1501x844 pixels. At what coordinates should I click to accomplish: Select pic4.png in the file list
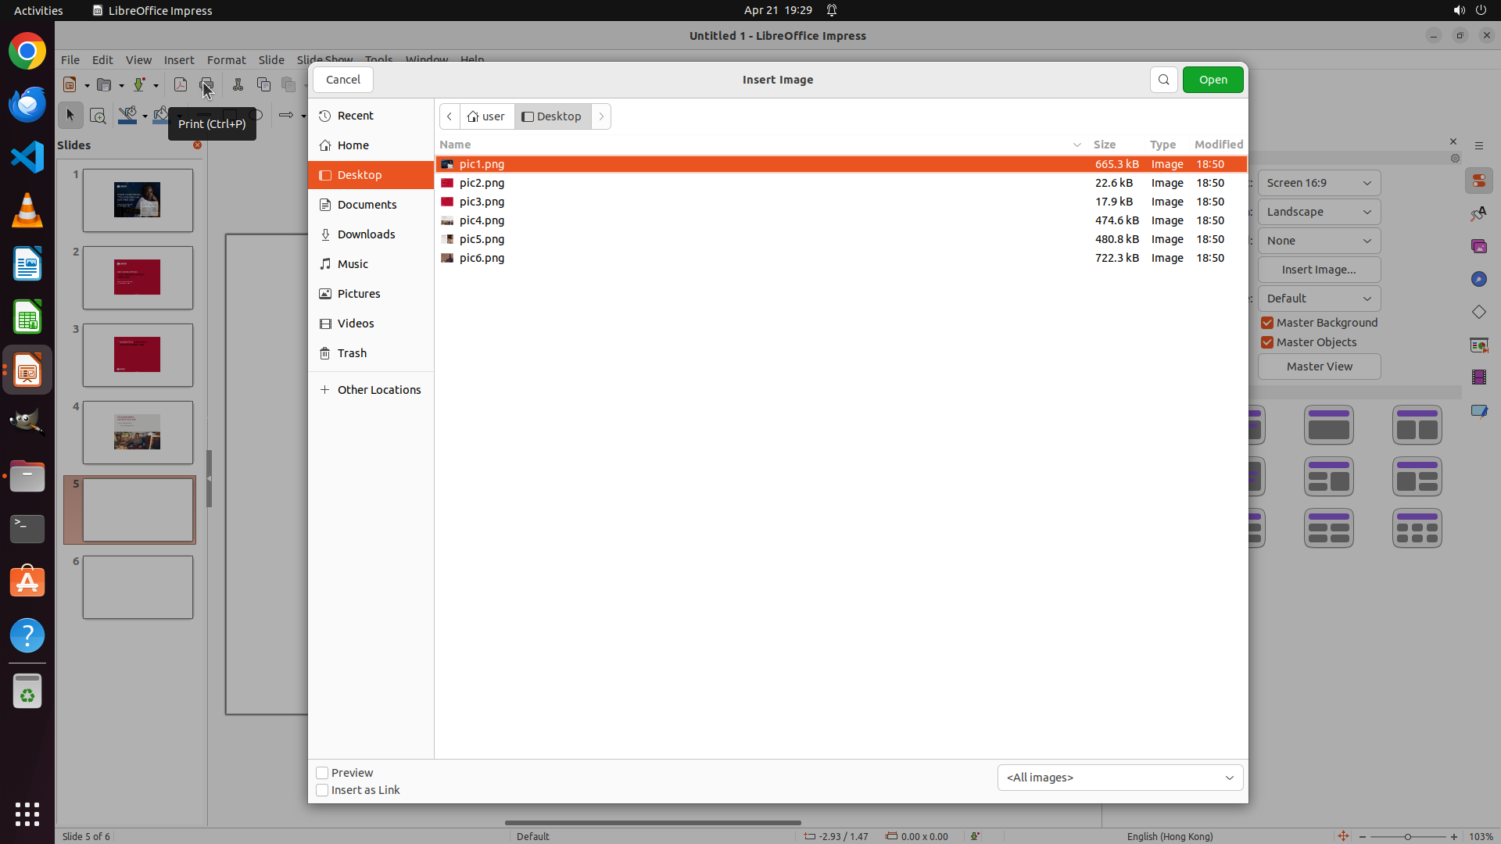tap(482, 220)
